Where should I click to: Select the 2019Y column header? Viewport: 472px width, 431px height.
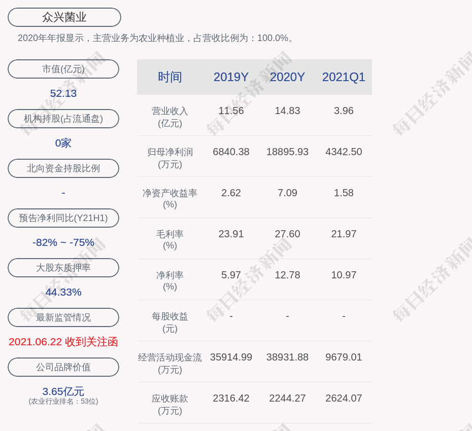pyautogui.click(x=231, y=77)
